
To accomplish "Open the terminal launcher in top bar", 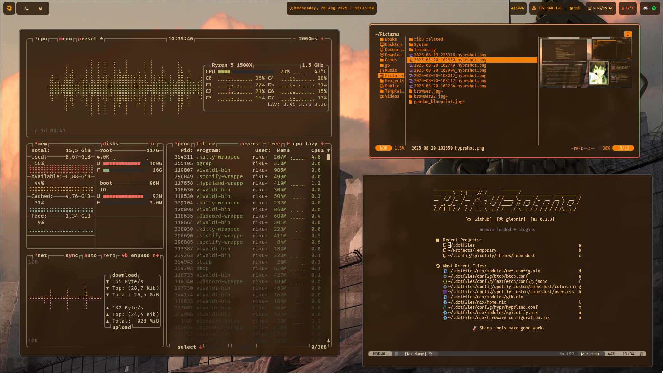I will [x=26, y=8].
